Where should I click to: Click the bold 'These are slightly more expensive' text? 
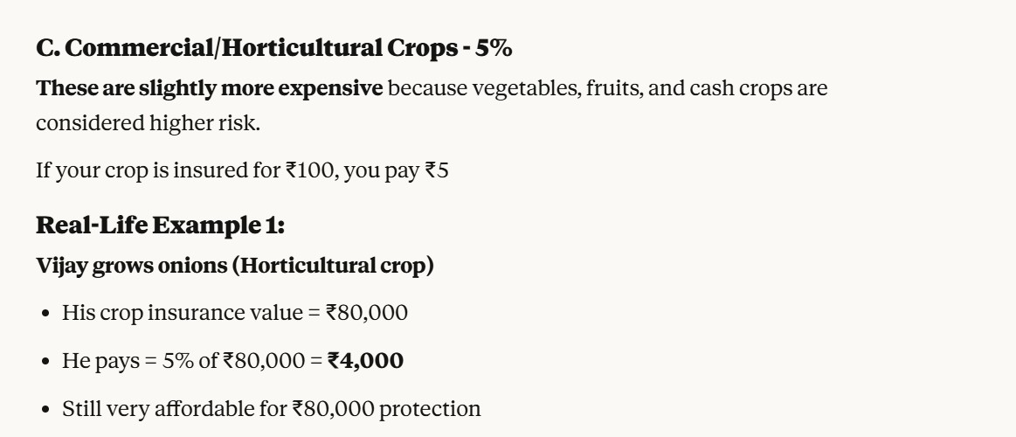coord(209,88)
